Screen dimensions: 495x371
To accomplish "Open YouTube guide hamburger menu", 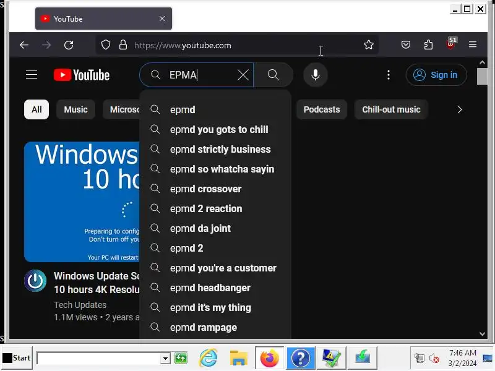I will [32, 75].
